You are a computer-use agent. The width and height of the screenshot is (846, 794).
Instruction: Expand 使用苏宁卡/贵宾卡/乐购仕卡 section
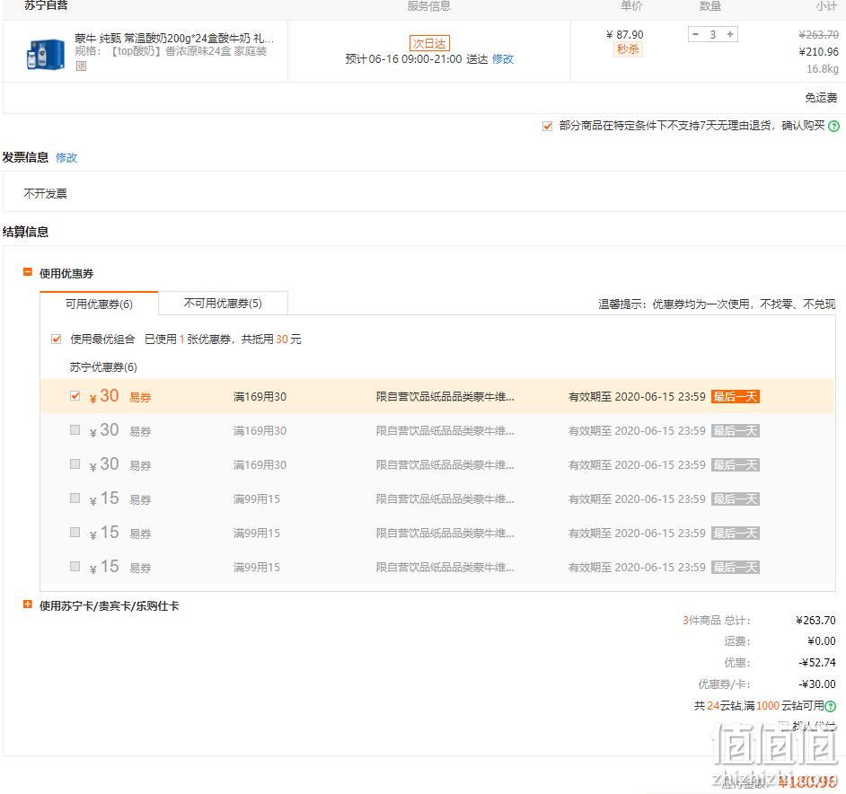click(28, 604)
